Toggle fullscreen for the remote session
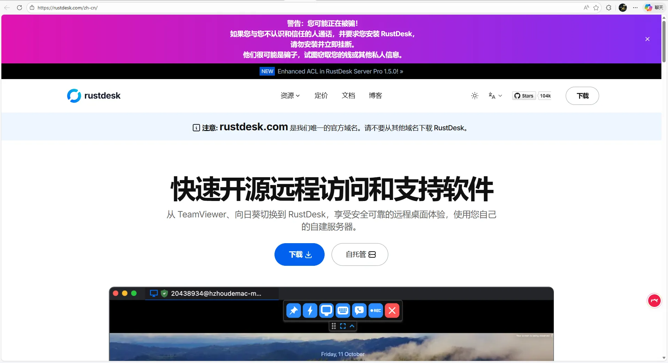Viewport: 668px width, 363px height. (343, 326)
